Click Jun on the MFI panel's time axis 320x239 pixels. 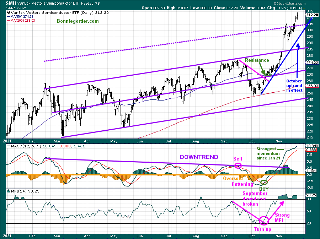pyautogui.click(x=140, y=236)
